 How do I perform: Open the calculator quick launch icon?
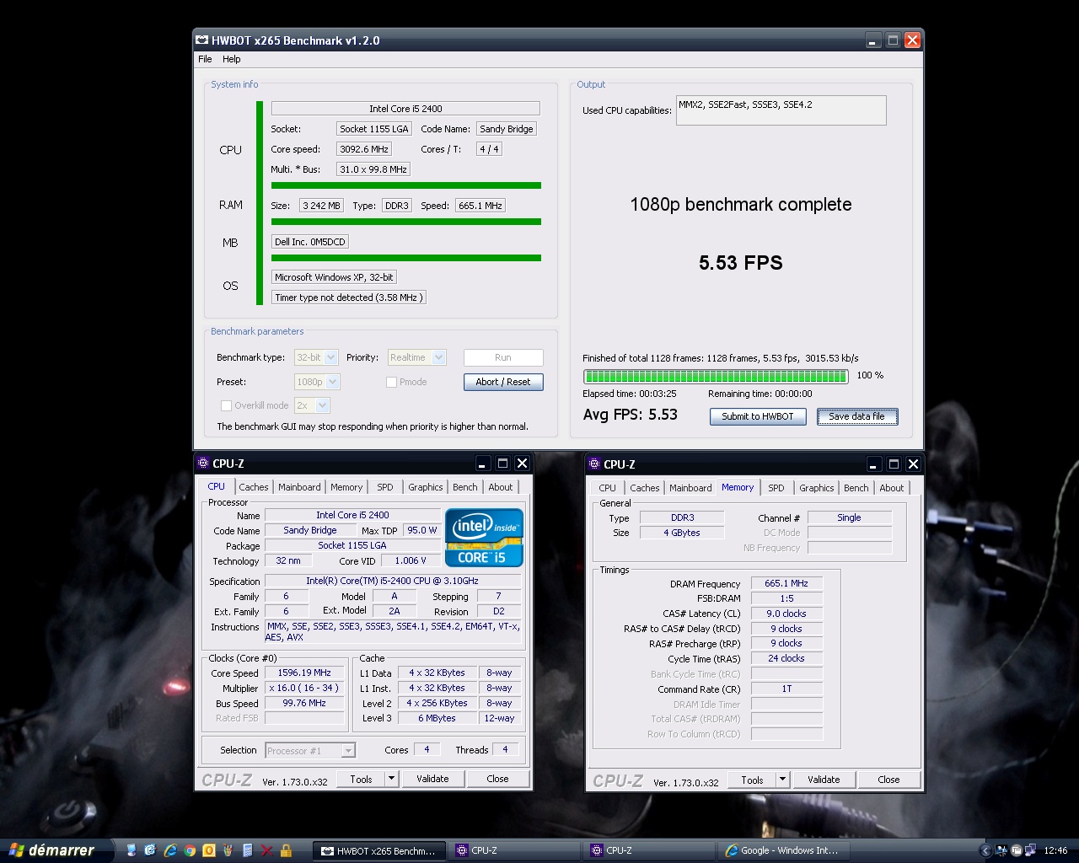(x=247, y=850)
